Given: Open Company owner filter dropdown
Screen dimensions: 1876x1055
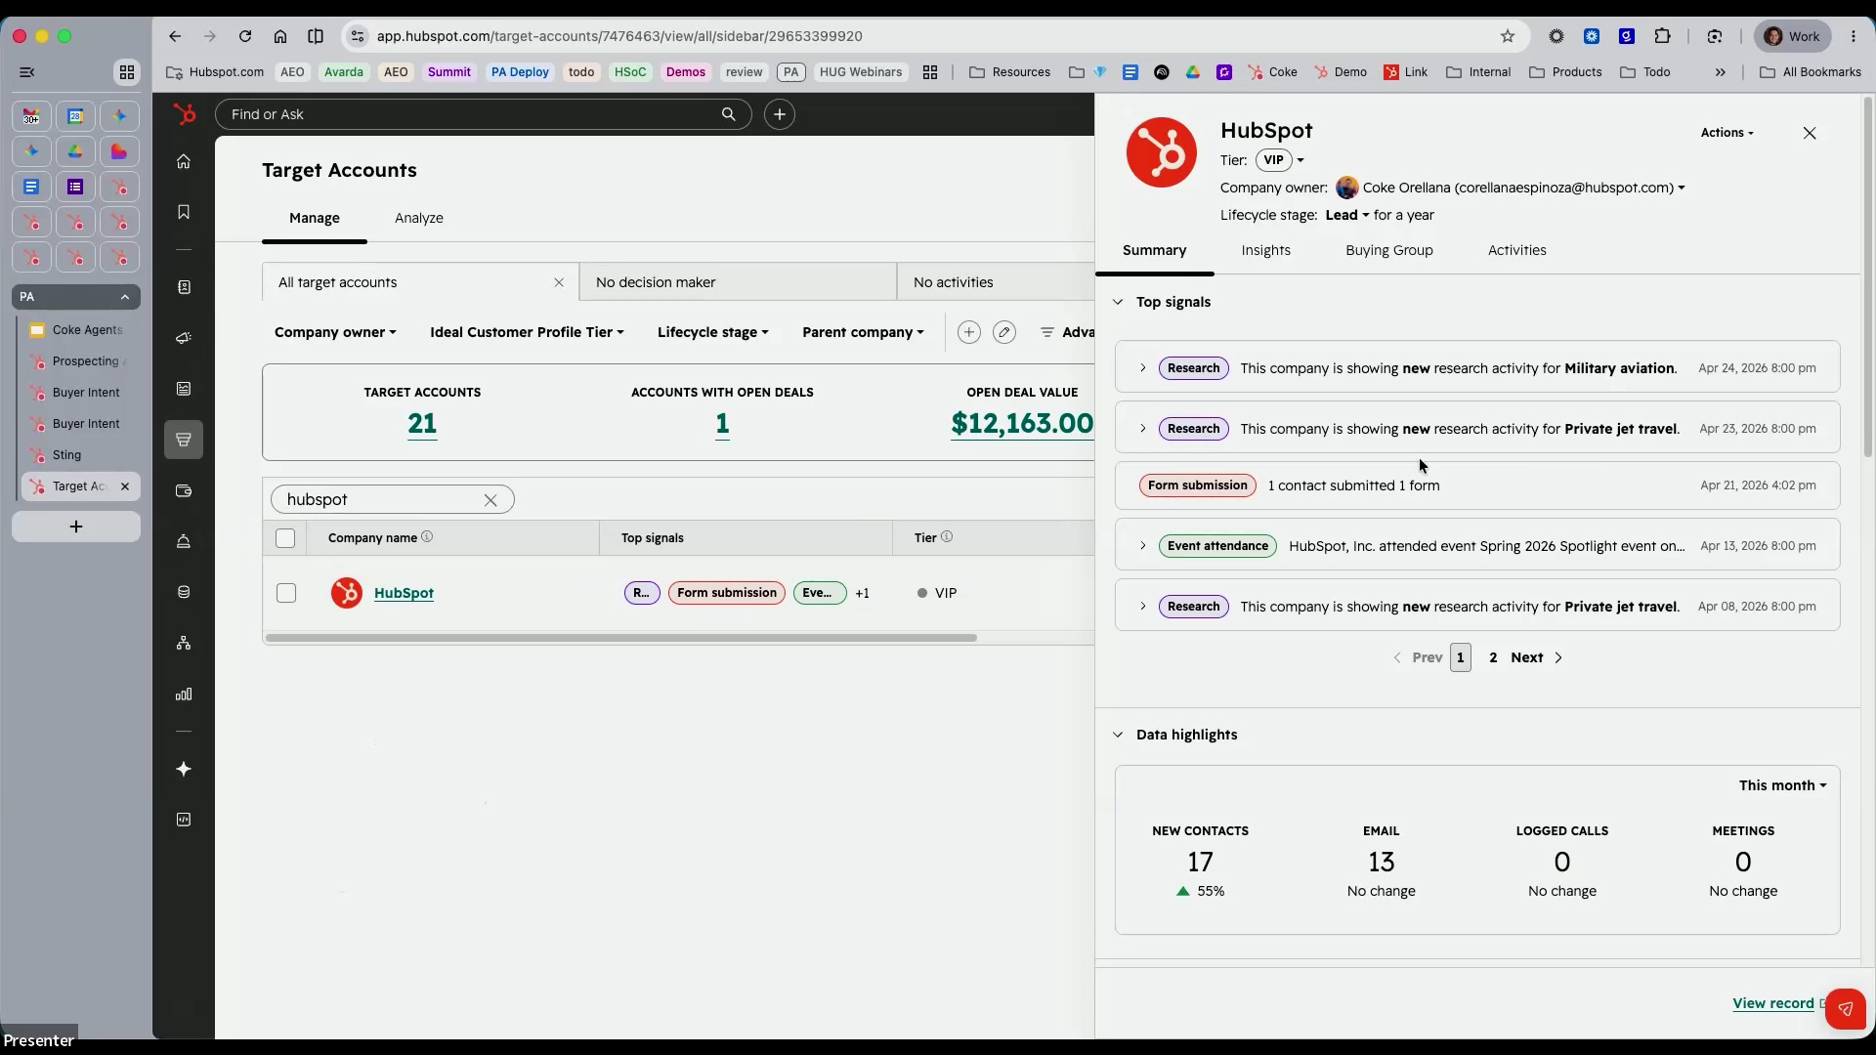Looking at the screenshot, I should tap(335, 332).
